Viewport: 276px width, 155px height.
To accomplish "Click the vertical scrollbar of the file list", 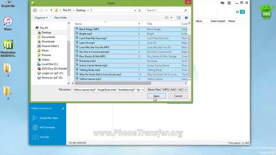I will click(x=189, y=56).
